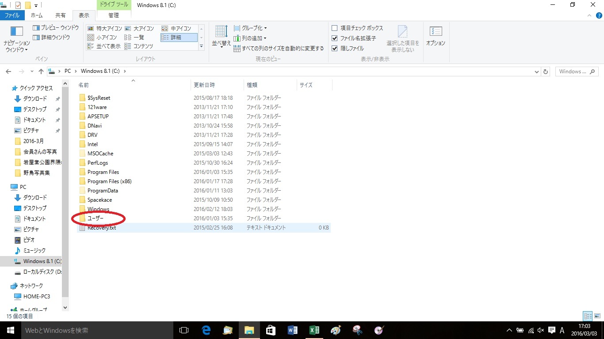Click the 詳細ウィンドウ pane button
This screenshot has width=604, height=339.
(51, 38)
